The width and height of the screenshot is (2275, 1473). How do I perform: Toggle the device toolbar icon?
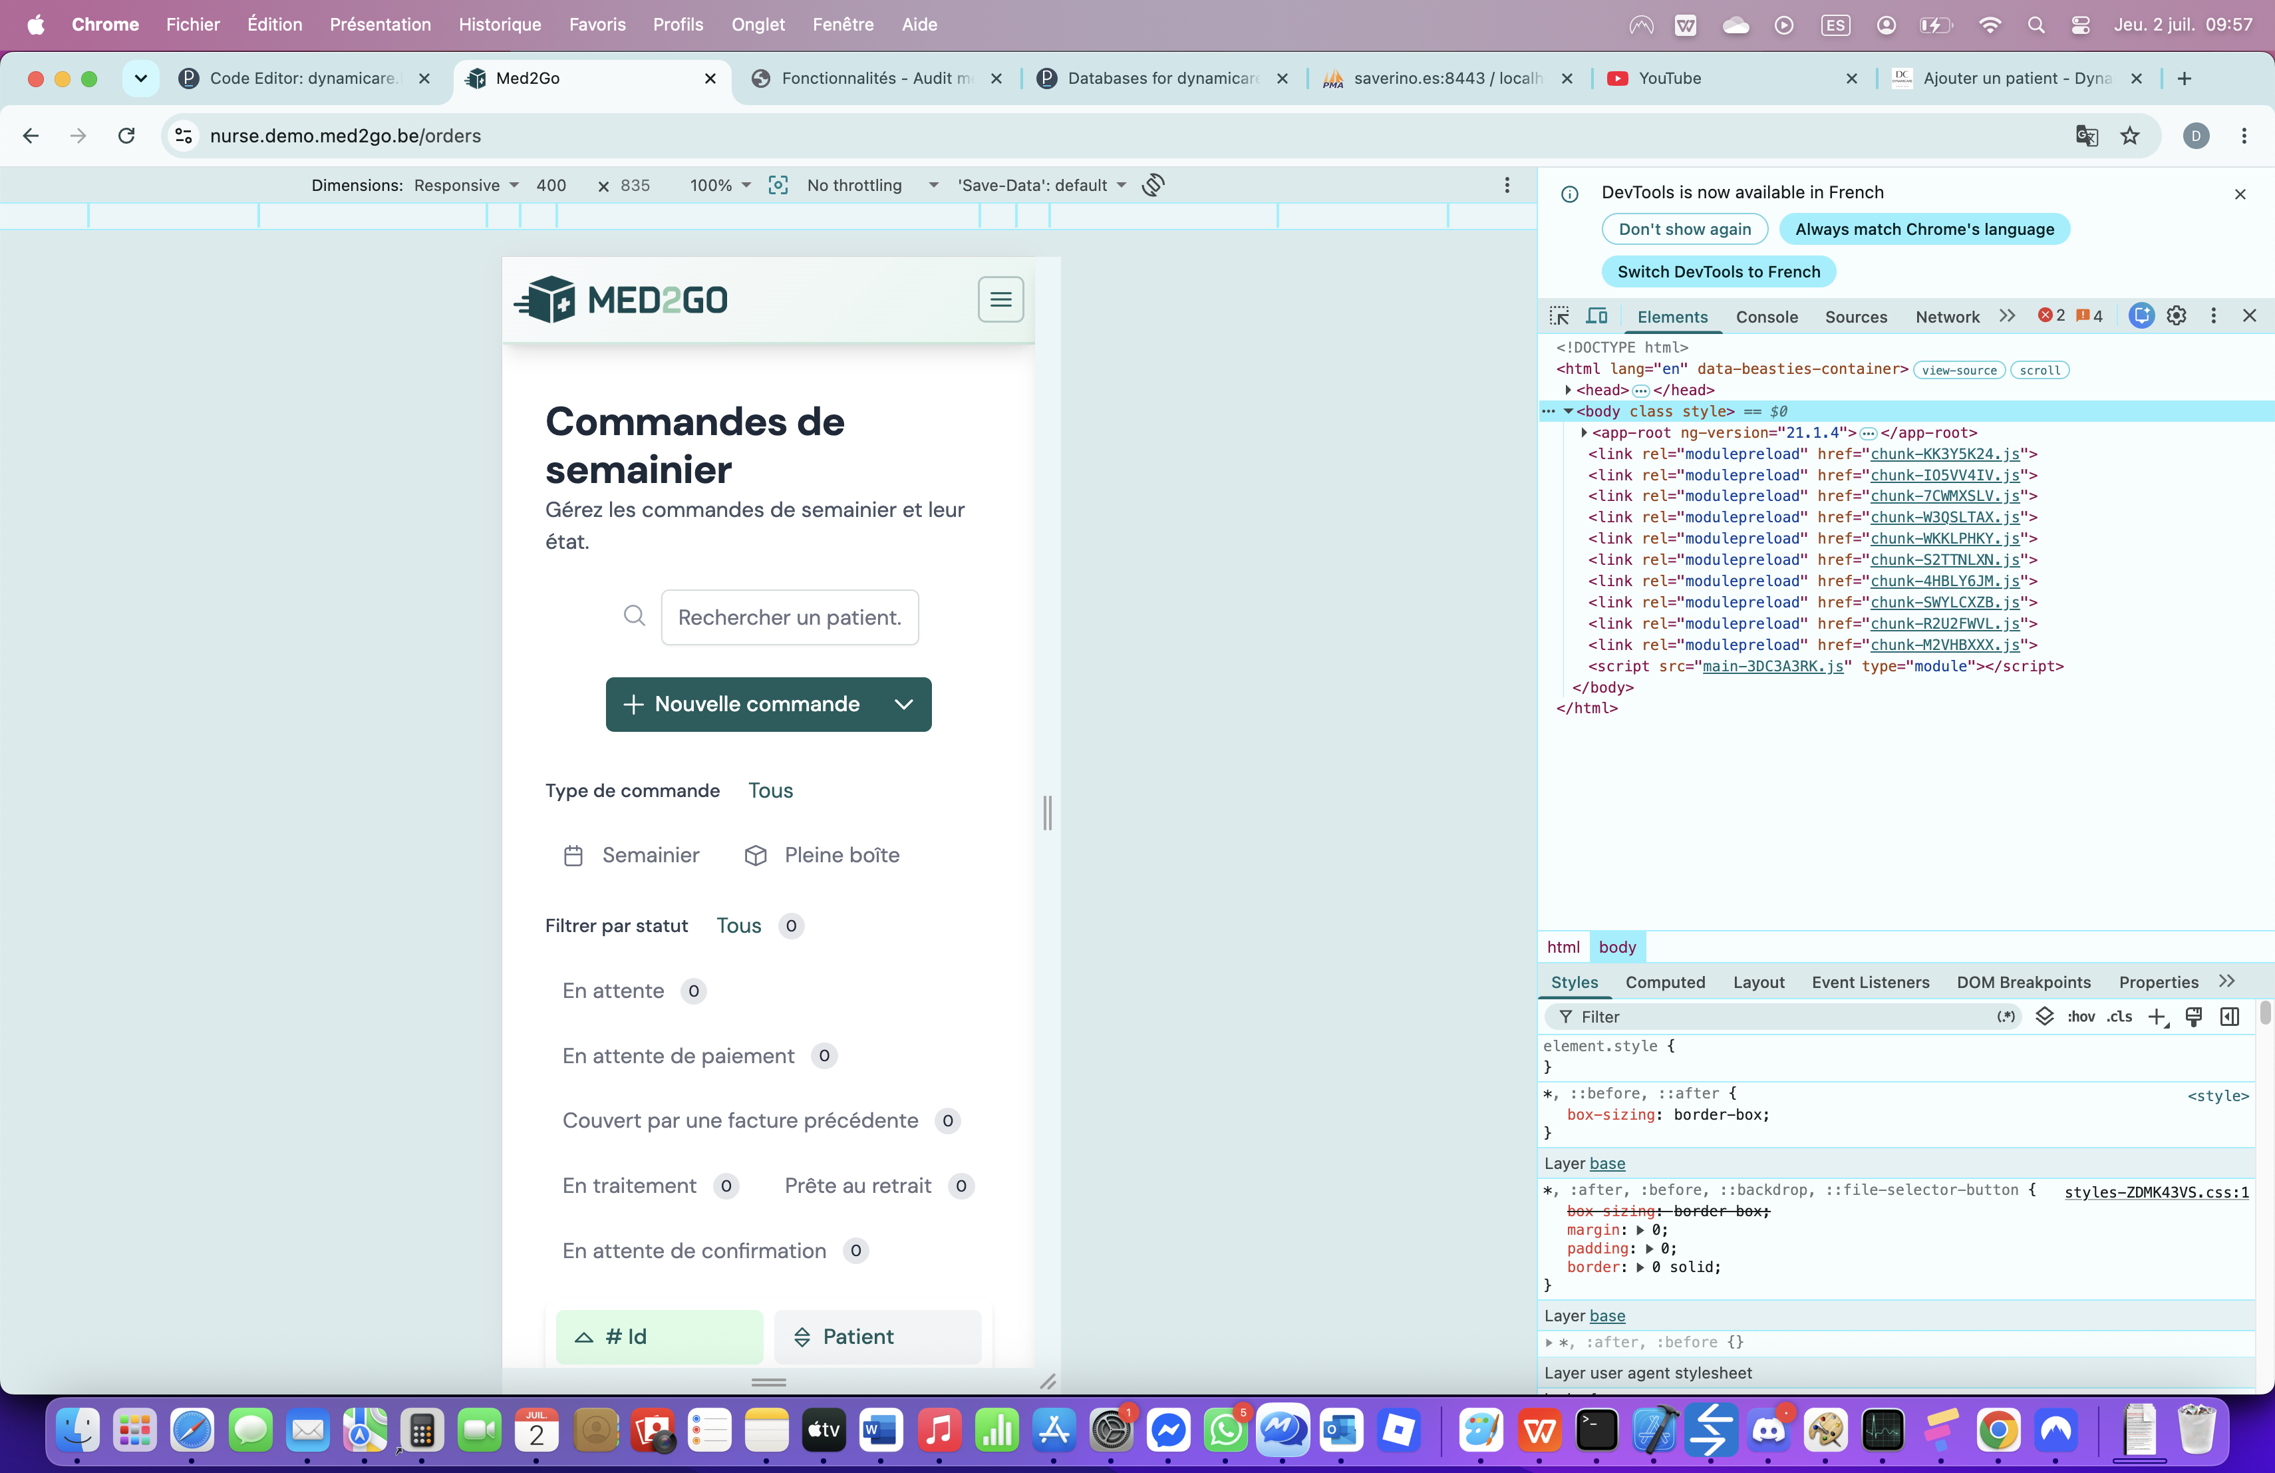click(1596, 317)
